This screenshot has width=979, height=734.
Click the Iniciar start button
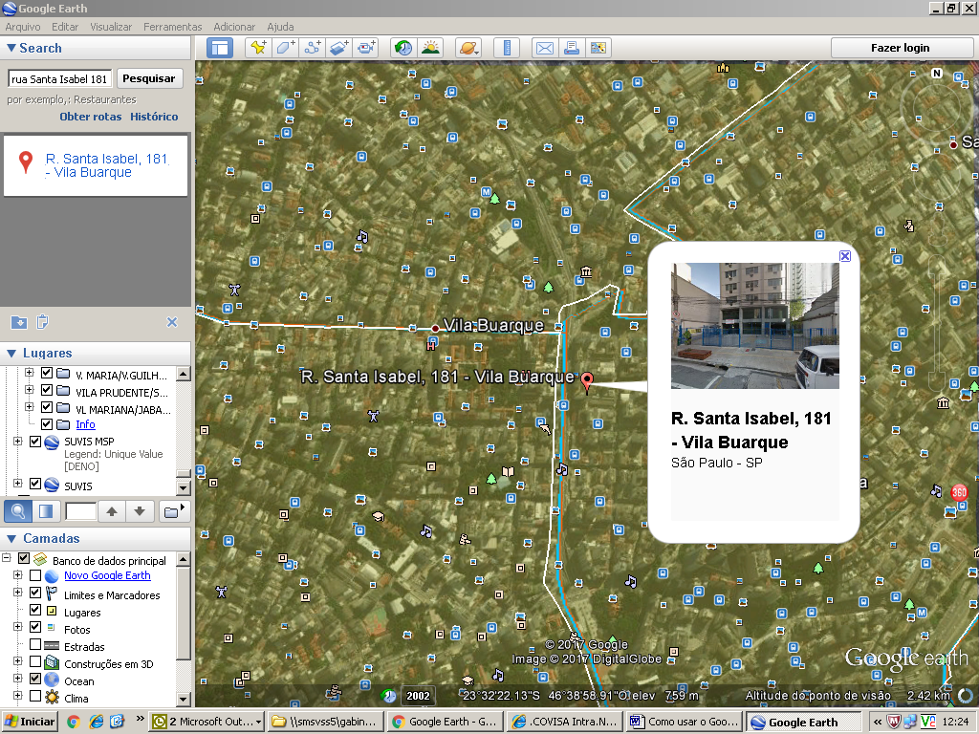[x=30, y=722]
